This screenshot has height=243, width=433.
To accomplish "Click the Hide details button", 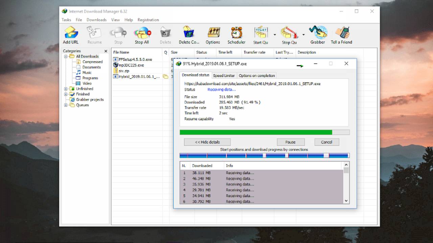I will click(x=207, y=142).
